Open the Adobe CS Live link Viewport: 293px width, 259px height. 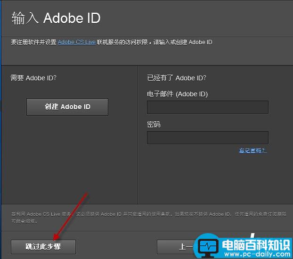pos(77,42)
